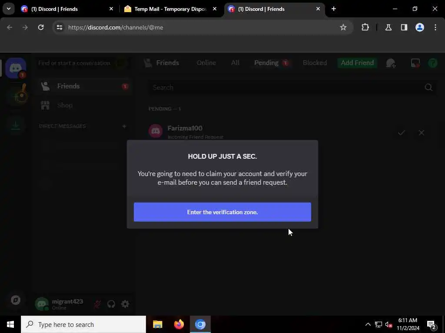
Task: Open the network icon in system tray
Action: [379, 324]
